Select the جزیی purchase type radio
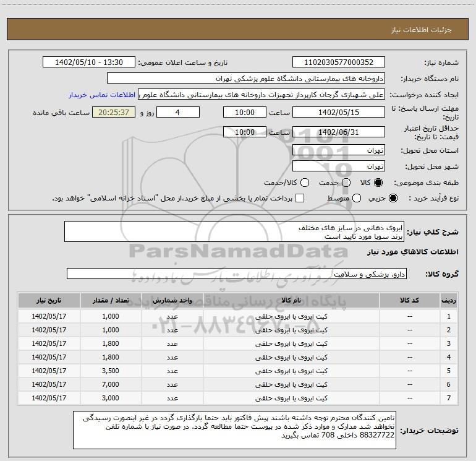Screen dimensions: 476x461 click(x=393, y=199)
